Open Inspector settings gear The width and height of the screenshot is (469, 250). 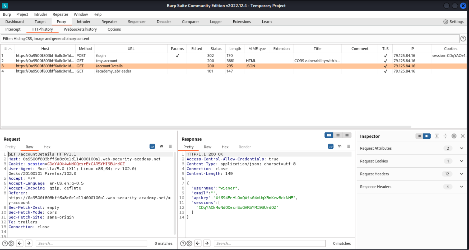pos(454,136)
